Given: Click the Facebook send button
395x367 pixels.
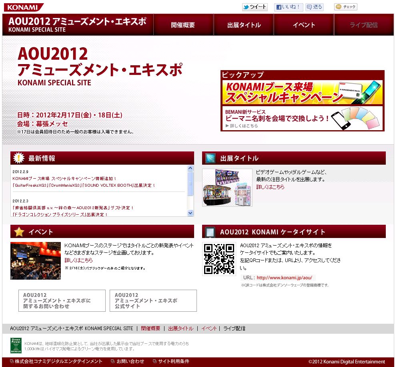Looking at the screenshot, I should coord(315,7).
